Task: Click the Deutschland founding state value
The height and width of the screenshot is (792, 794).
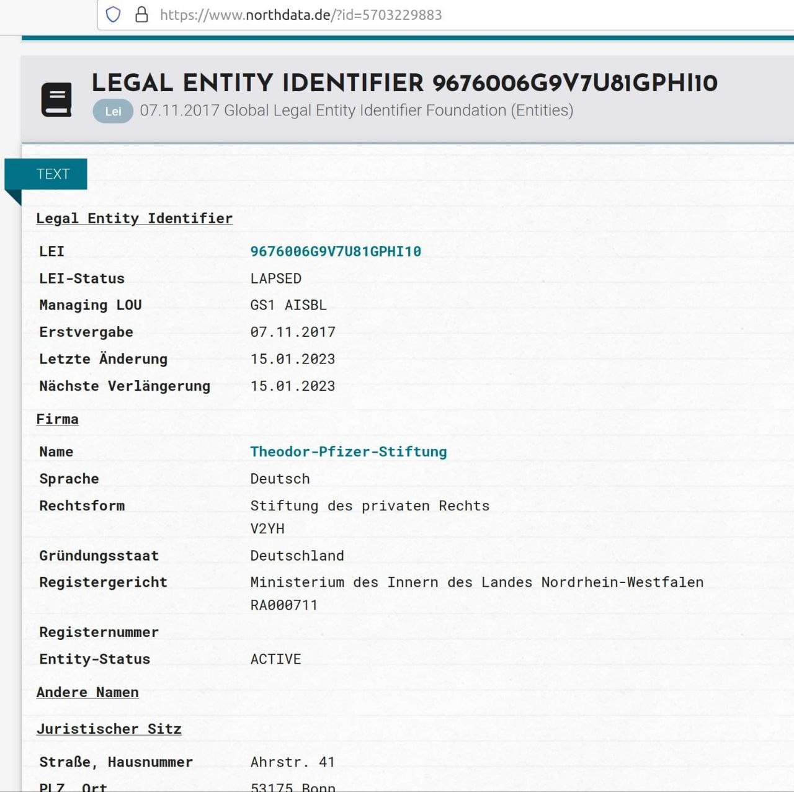Action: pyautogui.click(x=297, y=556)
